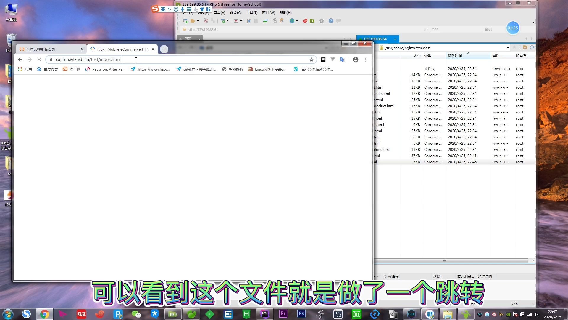Click the Google Translate extension icon
The width and height of the screenshot is (568, 320).
point(342,60)
